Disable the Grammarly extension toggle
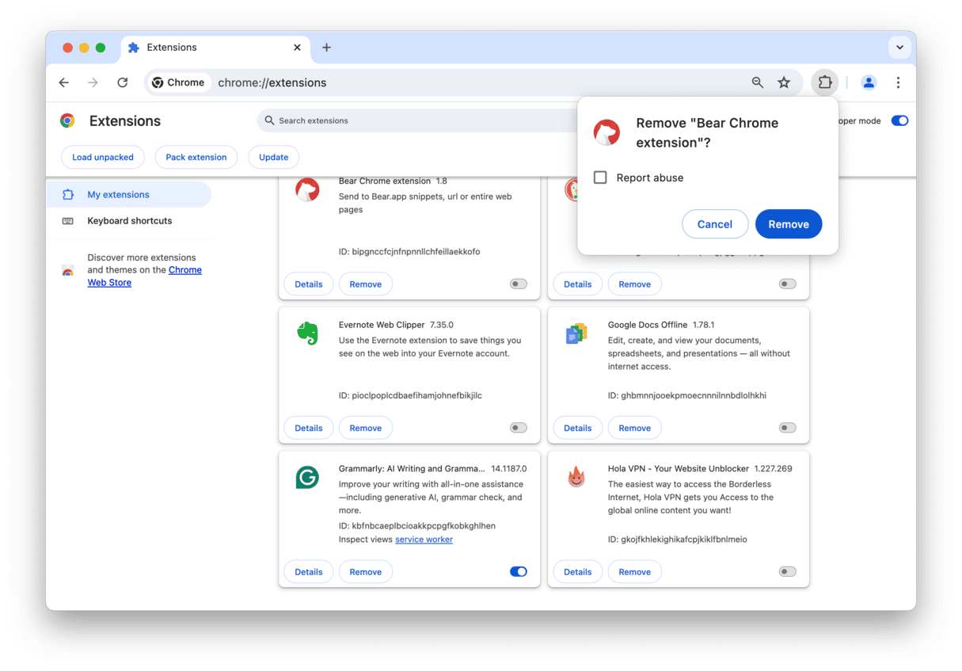Screen dimensions: 962x671 tap(519, 571)
